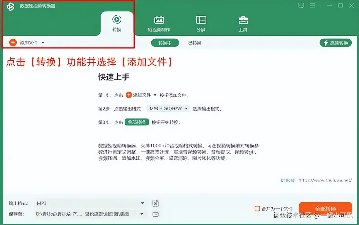Open the output folder icon
The width and height of the screenshot is (359, 225).
pos(156,214)
